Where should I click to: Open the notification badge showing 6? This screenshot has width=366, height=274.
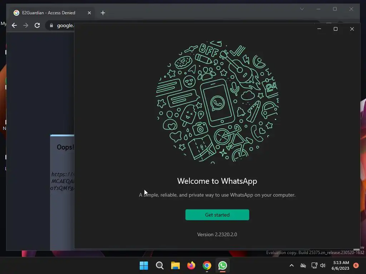356,265
